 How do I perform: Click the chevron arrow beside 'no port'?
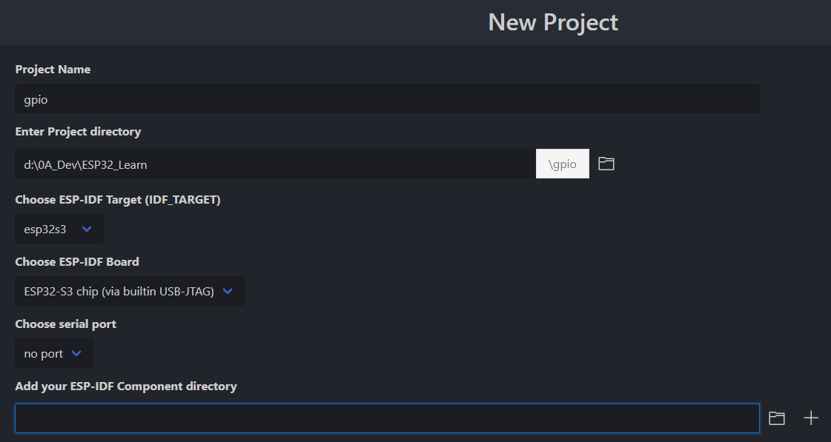[x=76, y=354]
